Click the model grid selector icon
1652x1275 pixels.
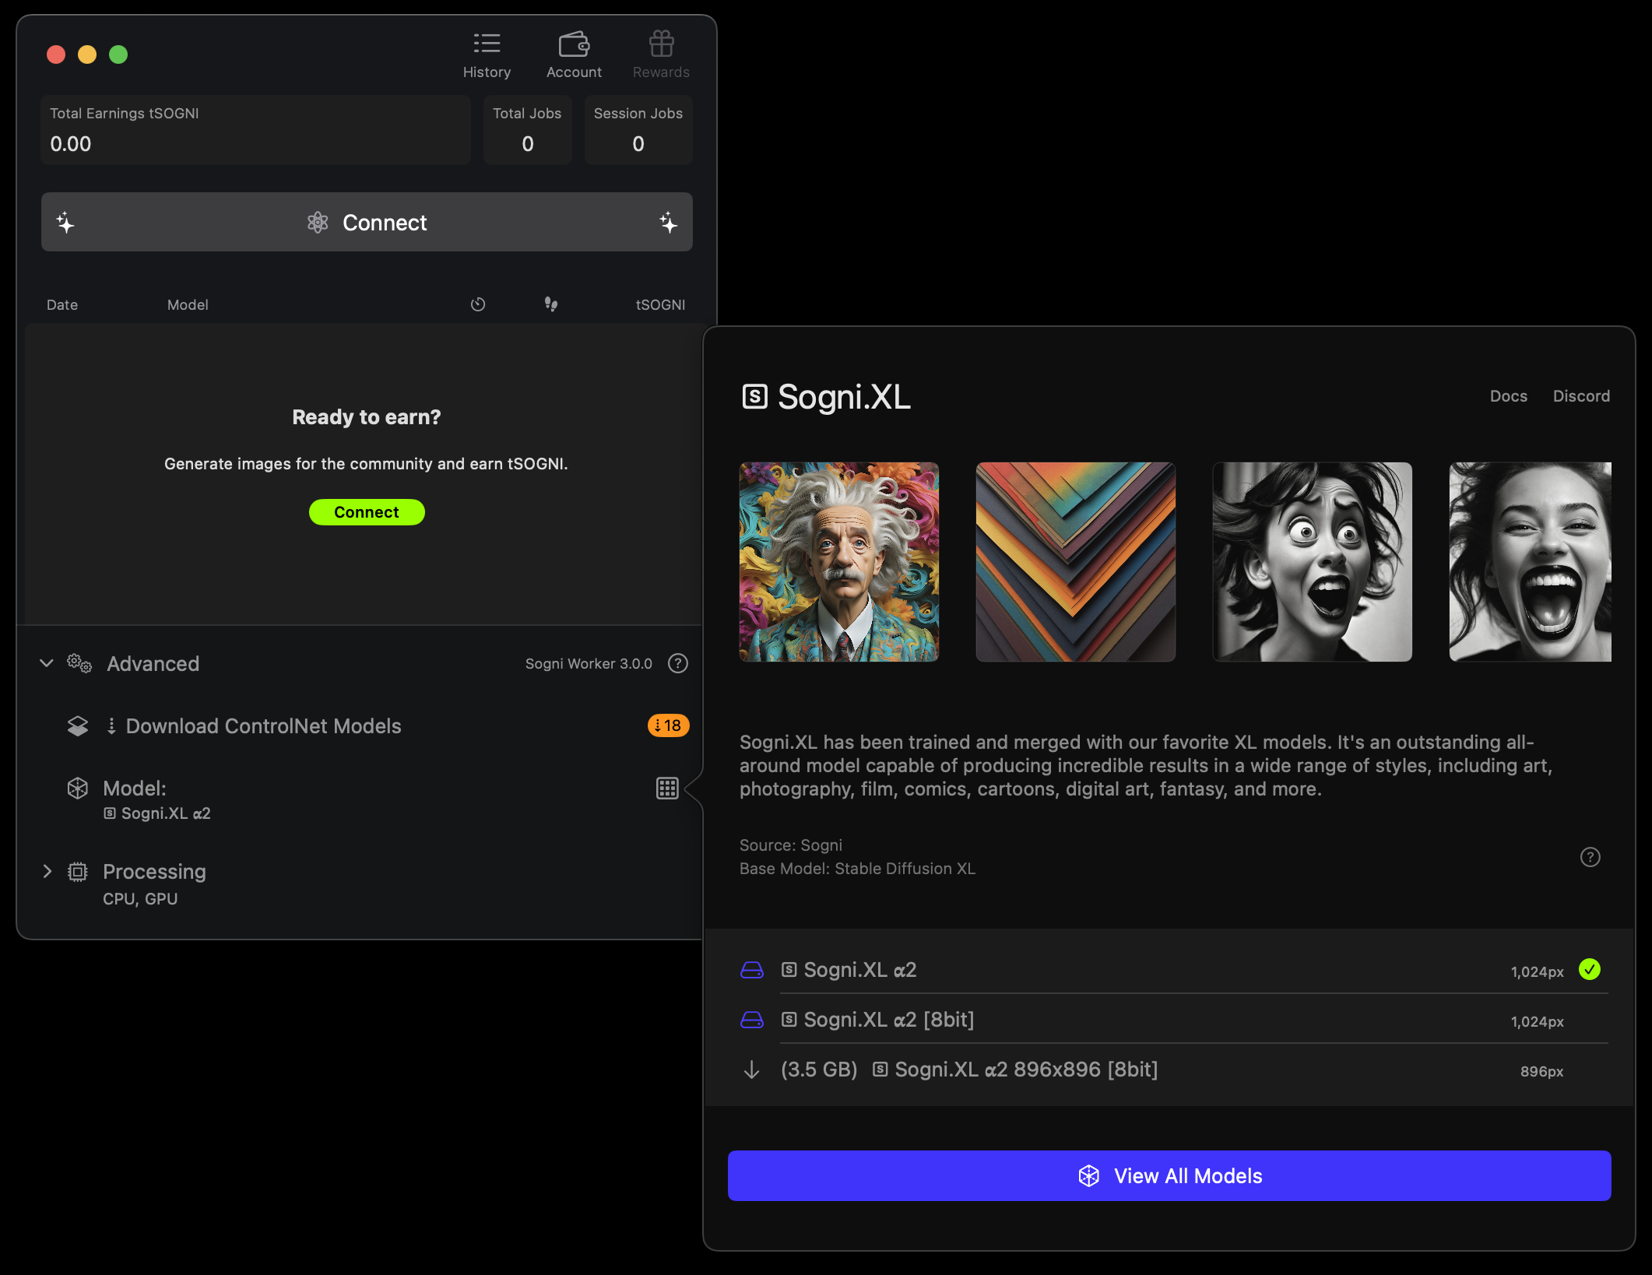click(667, 789)
